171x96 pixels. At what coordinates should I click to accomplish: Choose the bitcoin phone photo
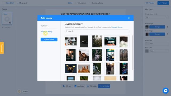click(71, 69)
